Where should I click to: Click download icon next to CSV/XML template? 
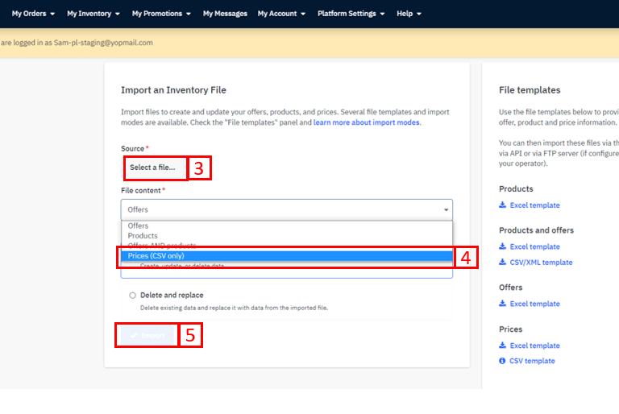click(503, 263)
